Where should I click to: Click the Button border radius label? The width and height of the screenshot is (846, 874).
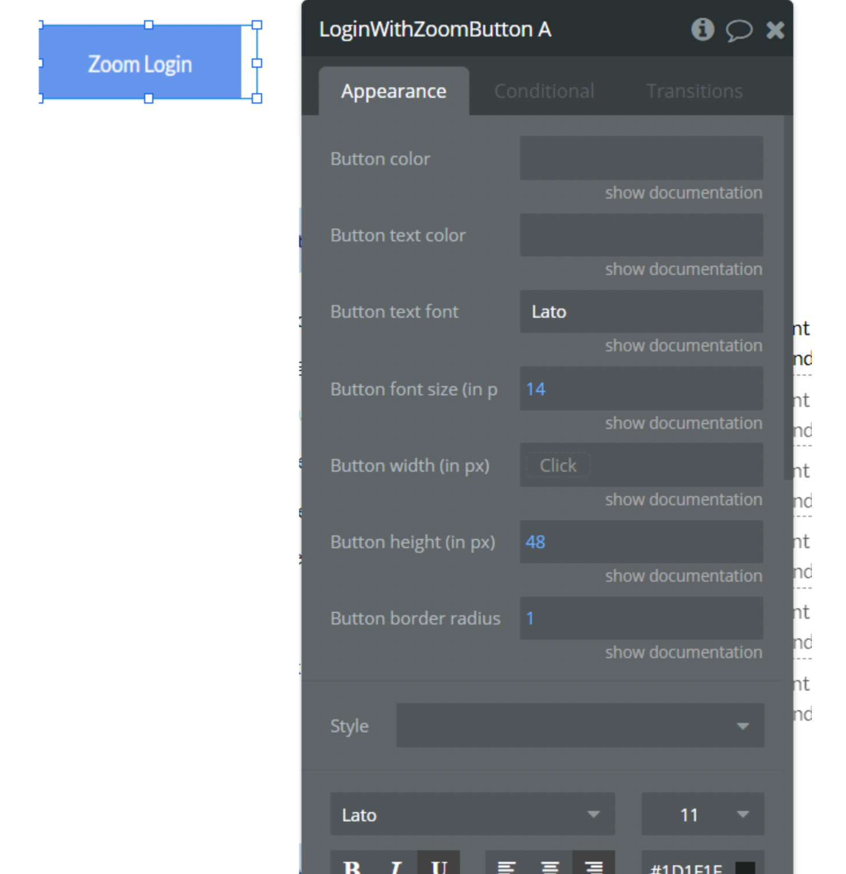415,618
